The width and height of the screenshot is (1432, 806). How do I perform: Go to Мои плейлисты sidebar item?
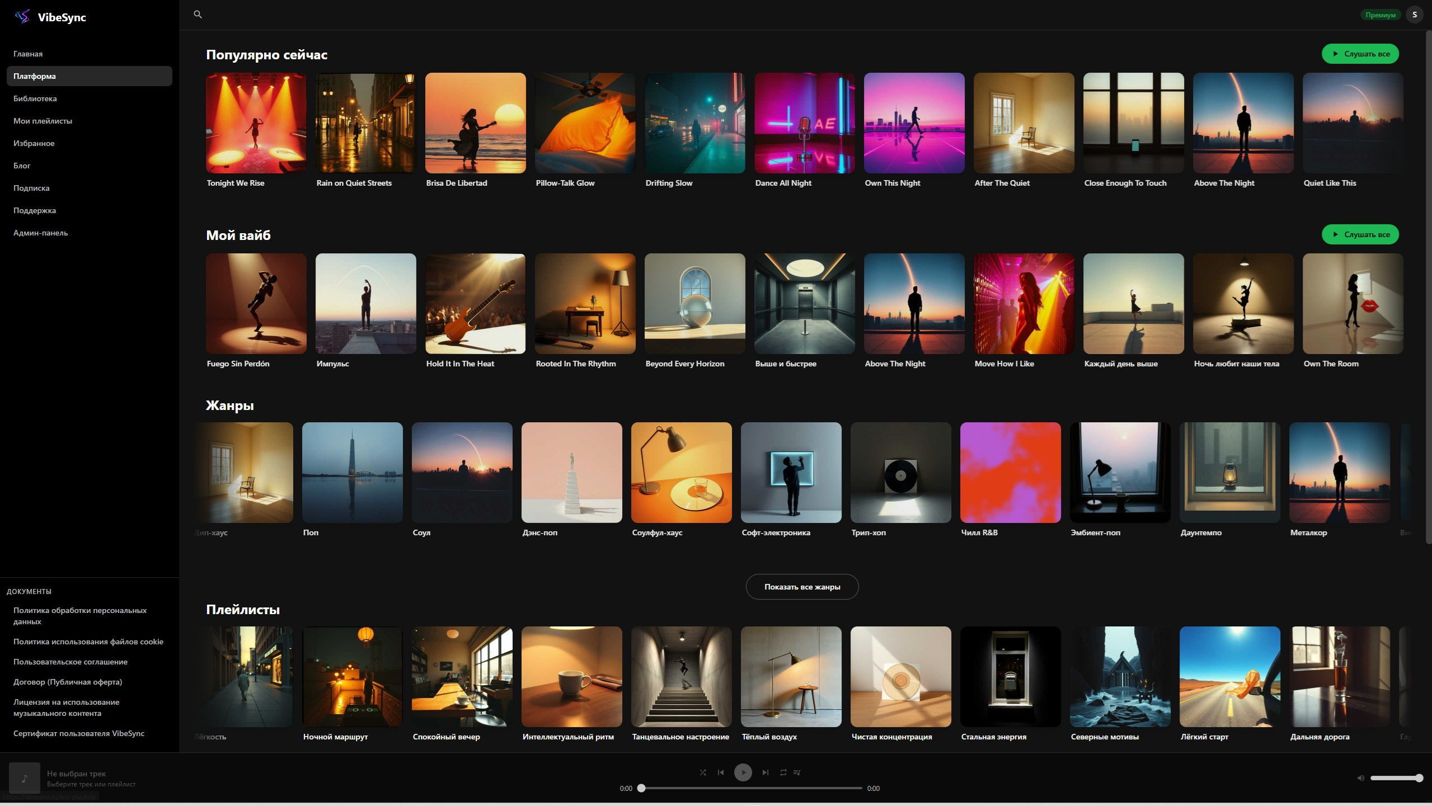click(43, 121)
